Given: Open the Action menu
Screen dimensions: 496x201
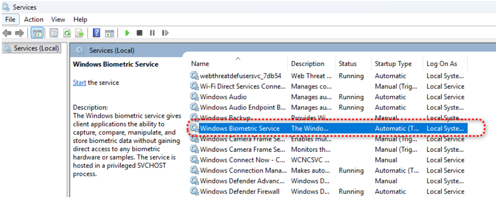Looking at the screenshot, I should click(x=34, y=20).
